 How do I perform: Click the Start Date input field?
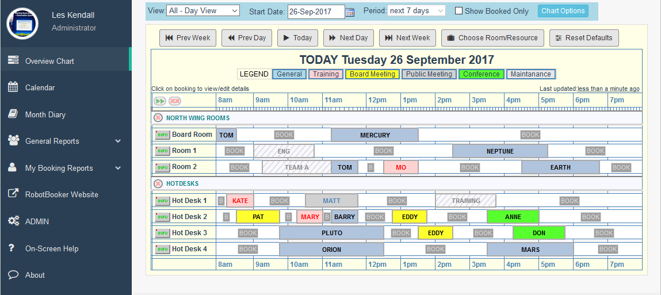click(x=316, y=12)
